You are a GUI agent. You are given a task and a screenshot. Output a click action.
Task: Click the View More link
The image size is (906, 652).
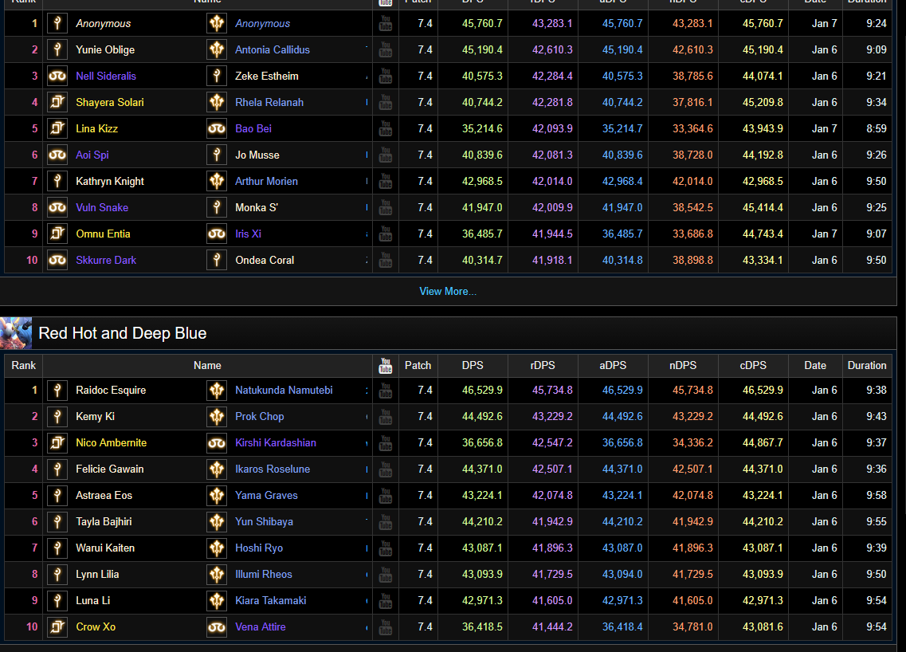pyautogui.click(x=448, y=291)
